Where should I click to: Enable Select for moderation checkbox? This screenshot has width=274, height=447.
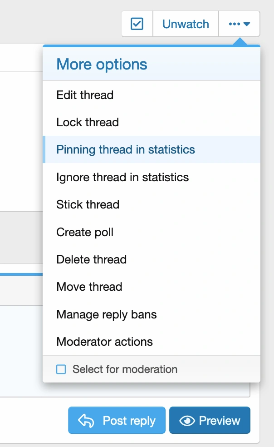click(x=61, y=369)
